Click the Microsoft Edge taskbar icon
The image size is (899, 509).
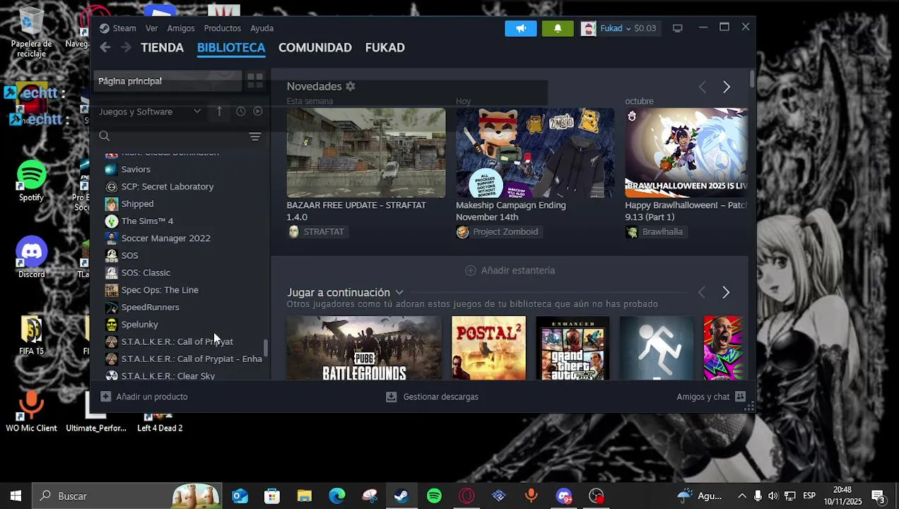tap(337, 496)
